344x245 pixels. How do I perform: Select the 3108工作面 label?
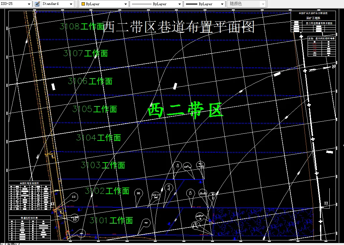coord(82,27)
